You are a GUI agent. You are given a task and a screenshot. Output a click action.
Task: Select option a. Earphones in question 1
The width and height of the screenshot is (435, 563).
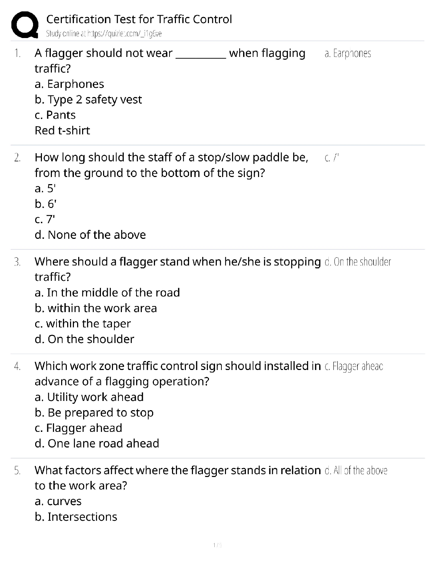click(x=69, y=84)
